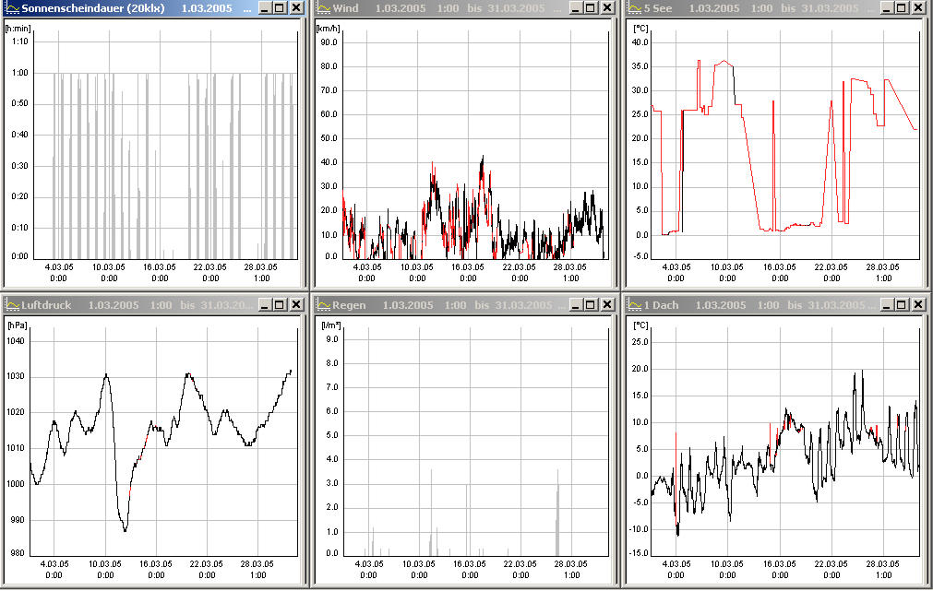Close the Sonnenscheindauer window

click(x=296, y=8)
